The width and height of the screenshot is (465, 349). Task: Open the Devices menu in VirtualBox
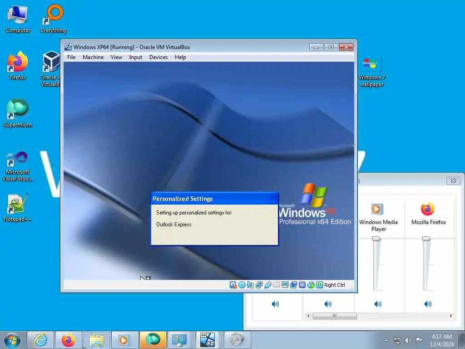(158, 57)
